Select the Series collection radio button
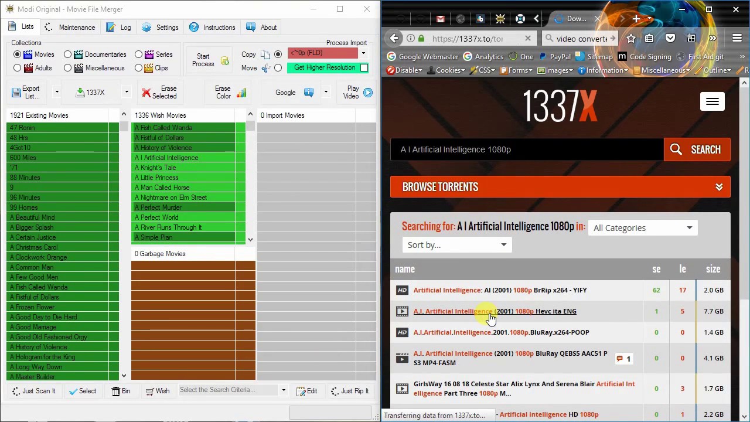The height and width of the screenshot is (422, 750). (x=139, y=55)
